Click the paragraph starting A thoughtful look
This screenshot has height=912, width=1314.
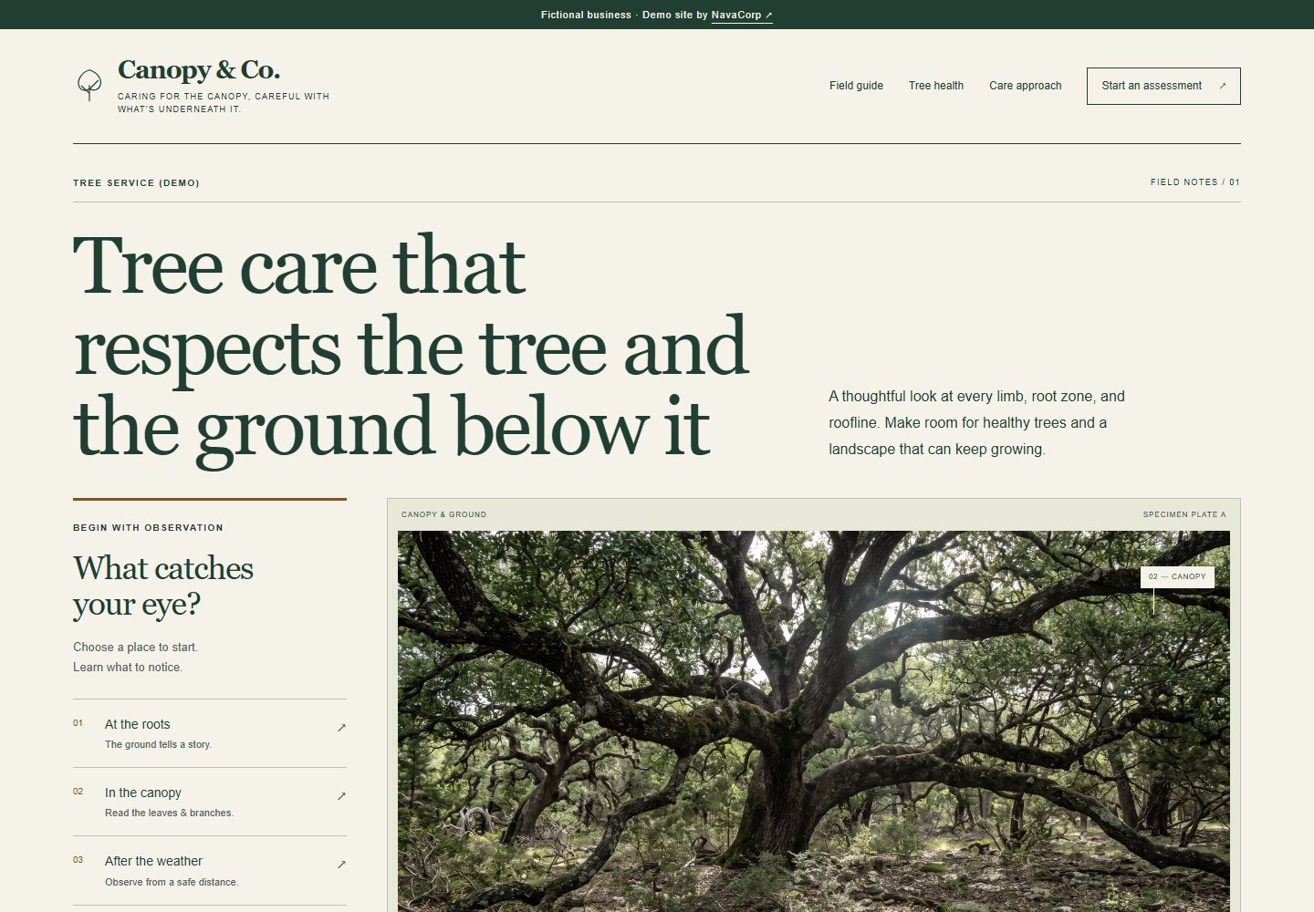click(x=976, y=422)
